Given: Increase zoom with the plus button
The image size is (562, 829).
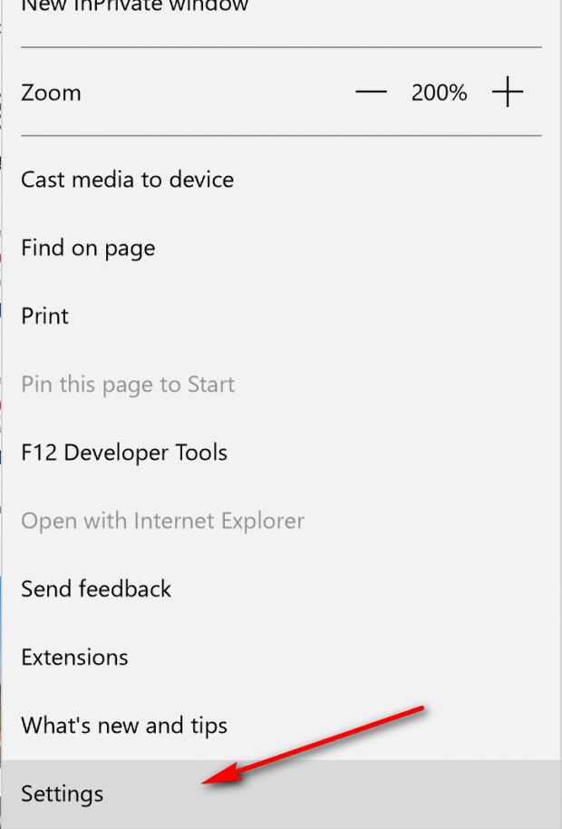Looking at the screenshot, I should coord(507,93).
